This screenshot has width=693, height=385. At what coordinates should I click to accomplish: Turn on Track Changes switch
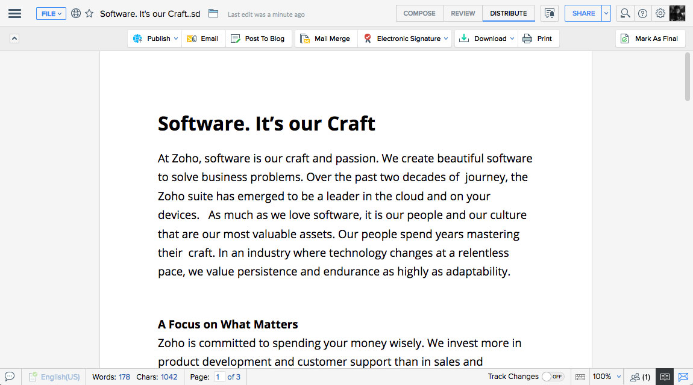pyautogui.click(x=552, y=377)
